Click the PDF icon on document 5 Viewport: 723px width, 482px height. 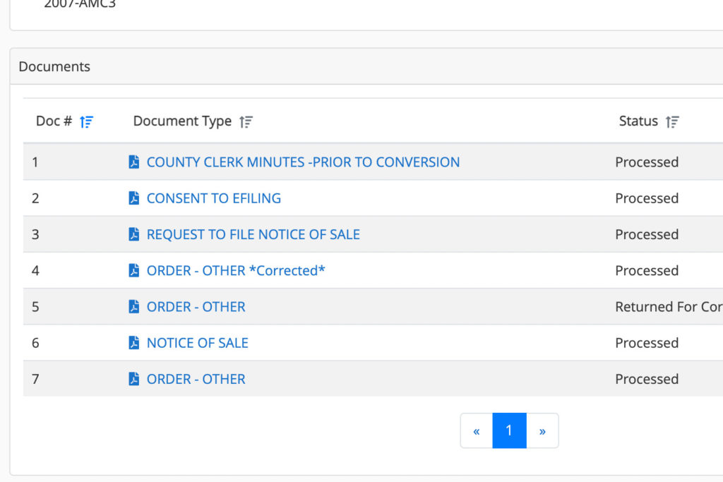click(134, 307)
